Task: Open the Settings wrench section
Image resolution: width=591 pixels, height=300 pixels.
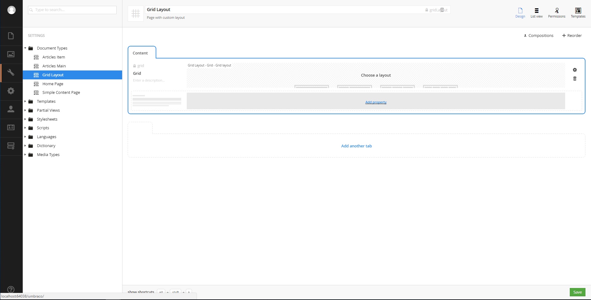Action: [11, 73]
